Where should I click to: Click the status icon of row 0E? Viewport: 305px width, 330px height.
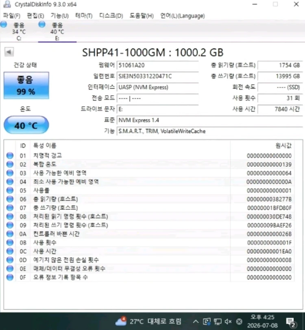(x=10, y=268)
